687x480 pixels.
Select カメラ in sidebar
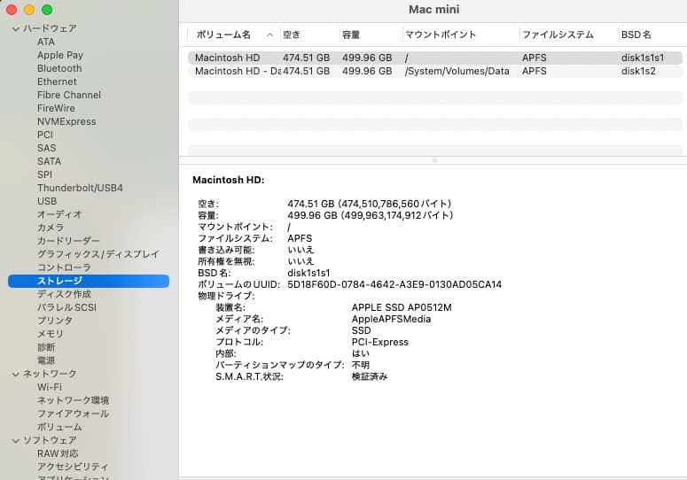pos(51,228)
